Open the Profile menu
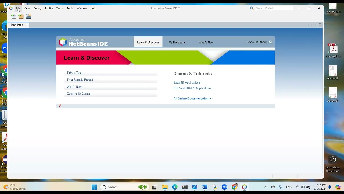Screen dimensions: 344x194 [x=49, y=8]
